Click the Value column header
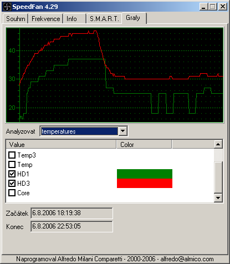This screenshot has width=230, height=264. [61, 144]
